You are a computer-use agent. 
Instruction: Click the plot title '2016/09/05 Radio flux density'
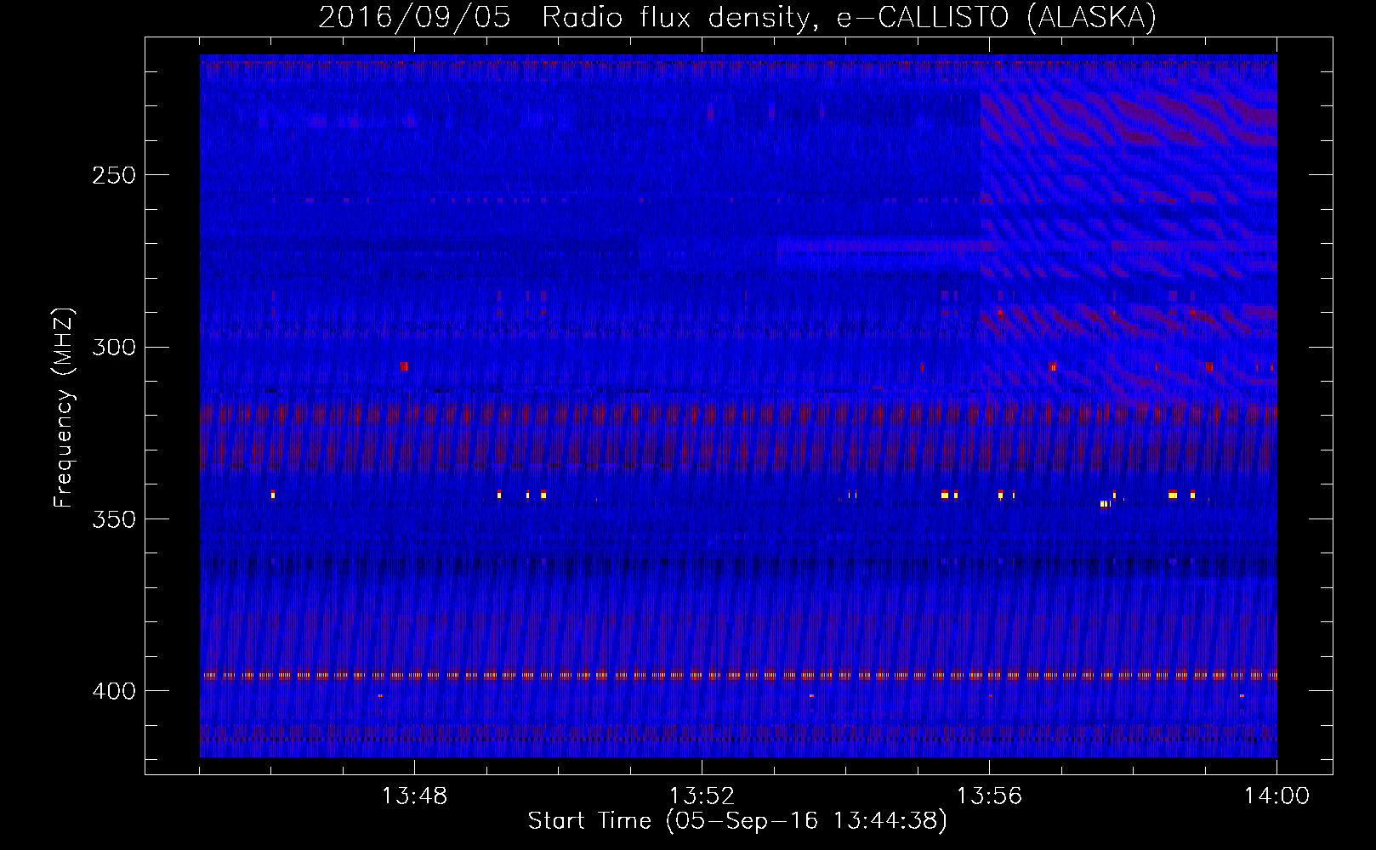coord(737,18)
